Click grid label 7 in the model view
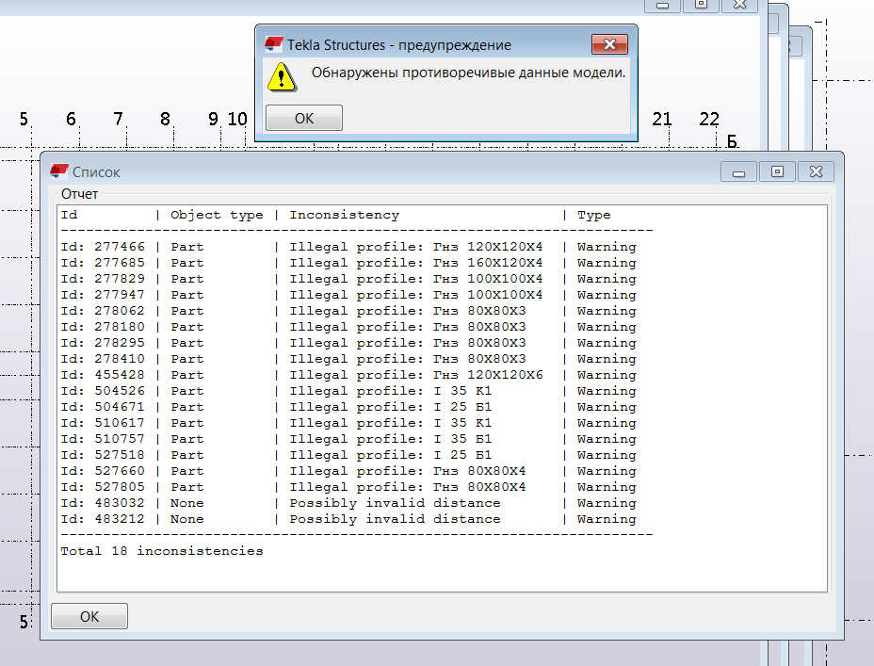The width and height of the screenshot is (874, 666). (118, 119)
